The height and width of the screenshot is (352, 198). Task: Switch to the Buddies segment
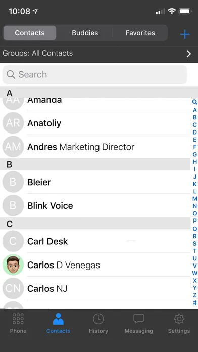(85, 33)
